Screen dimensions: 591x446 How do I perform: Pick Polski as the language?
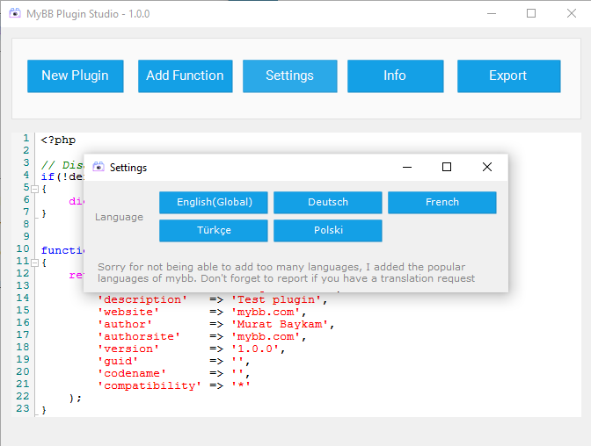pyautogui.click(x=327, y=230)
